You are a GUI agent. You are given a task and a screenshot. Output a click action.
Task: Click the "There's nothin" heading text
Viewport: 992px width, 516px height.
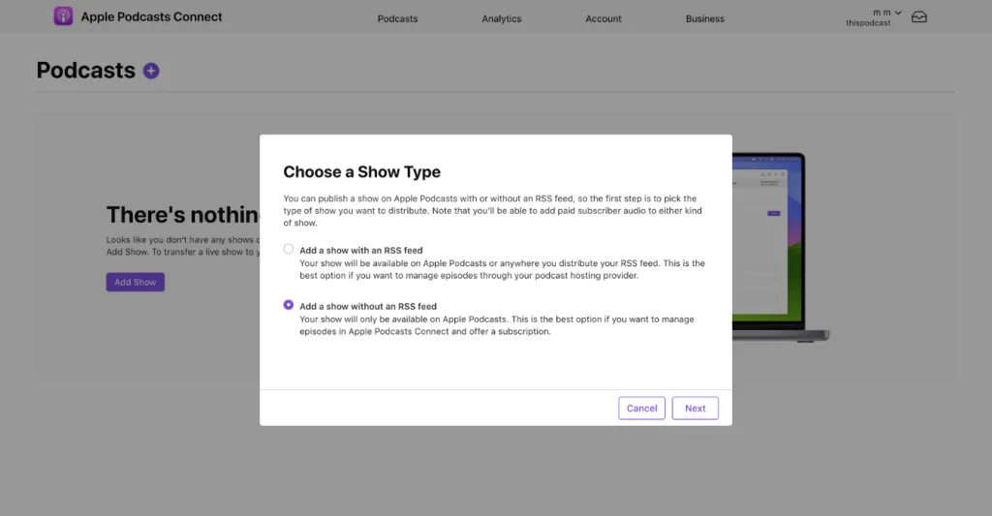[x=182, y=215]
